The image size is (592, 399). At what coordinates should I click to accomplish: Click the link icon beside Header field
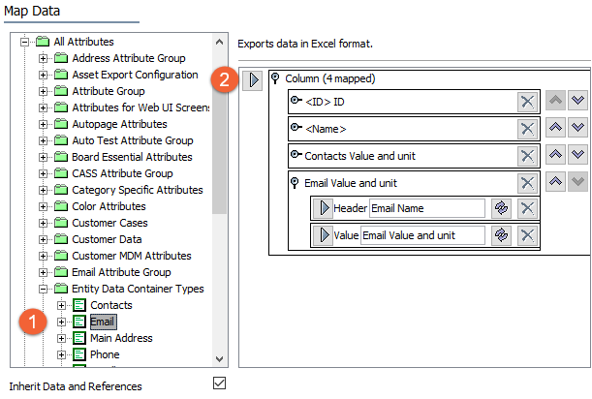(501, 208)
